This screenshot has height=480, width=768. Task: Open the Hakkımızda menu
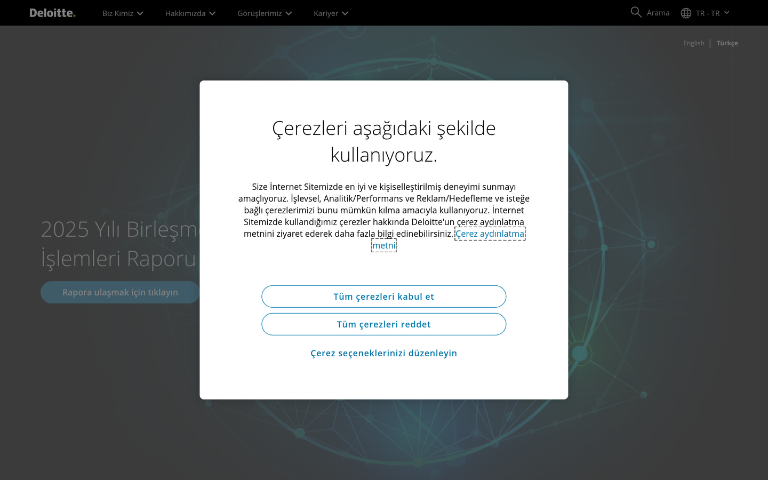(185, 13)
